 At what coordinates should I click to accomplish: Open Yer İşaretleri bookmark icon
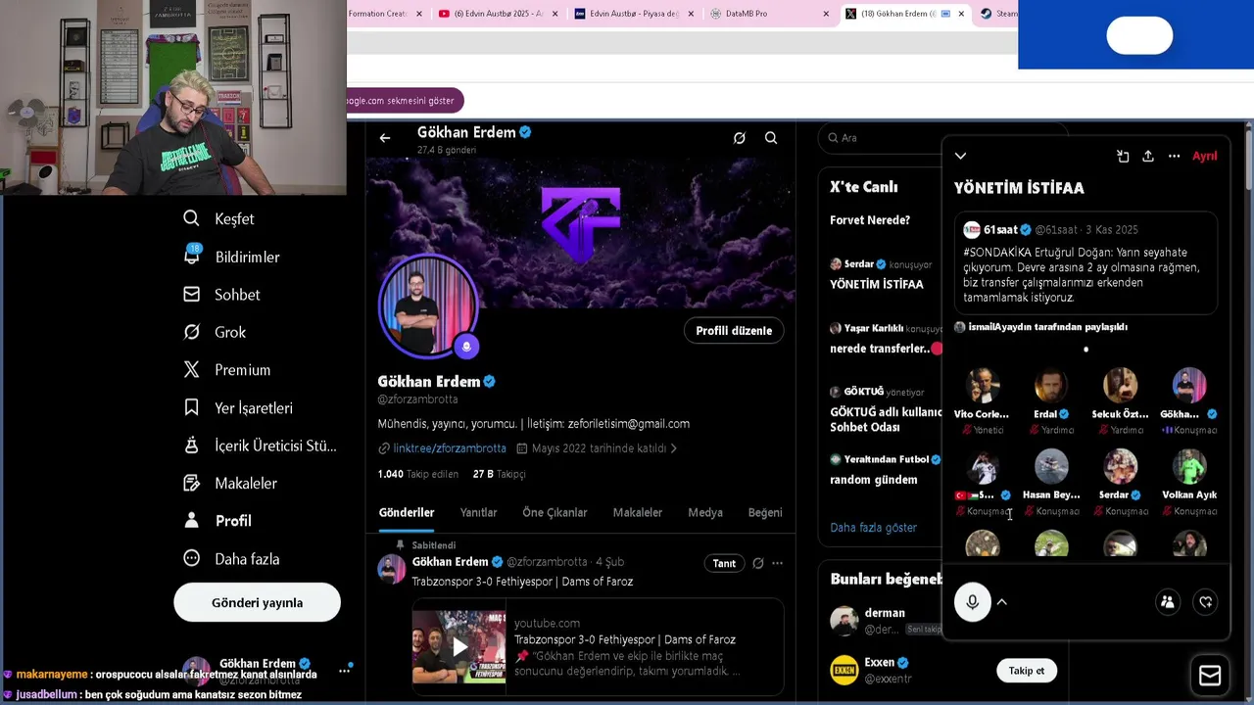pyautogui.click(x=192, y=407)
